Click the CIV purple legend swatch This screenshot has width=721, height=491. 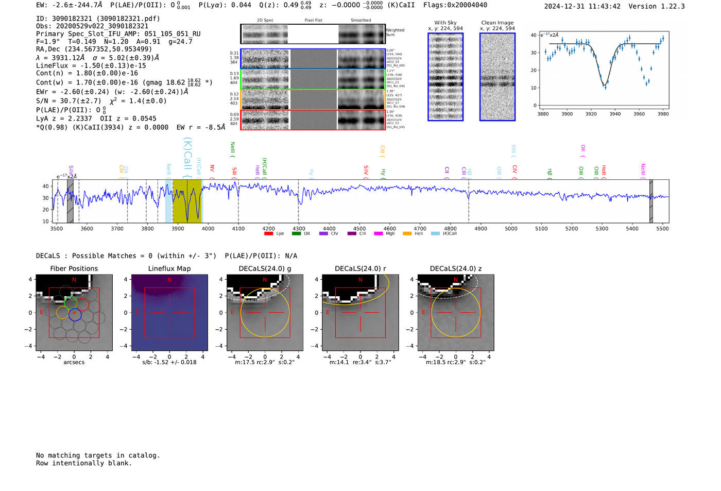click(x=323, y=233)
